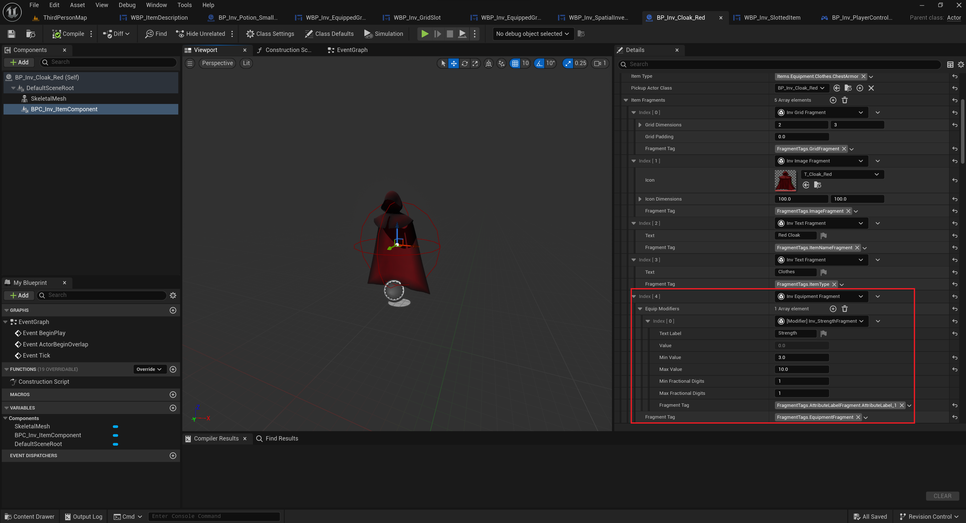Image resolution: width=966 pixels, height=523 pixels.
Task: Click the T_Cloak_Red icon thumbnail
Action: (785, 180)
